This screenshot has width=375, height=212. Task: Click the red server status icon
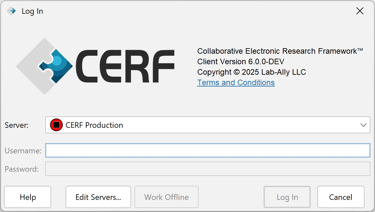(56, 125)
